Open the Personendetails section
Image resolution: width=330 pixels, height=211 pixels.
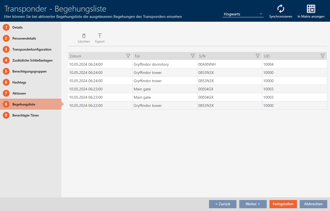pyautogui.click(x=24, y=38)
